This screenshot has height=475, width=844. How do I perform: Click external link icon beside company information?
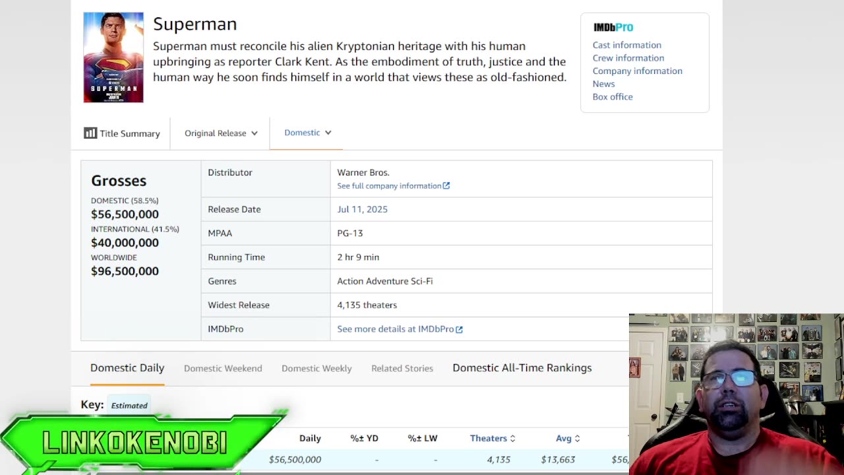click(x=446, y=186)
